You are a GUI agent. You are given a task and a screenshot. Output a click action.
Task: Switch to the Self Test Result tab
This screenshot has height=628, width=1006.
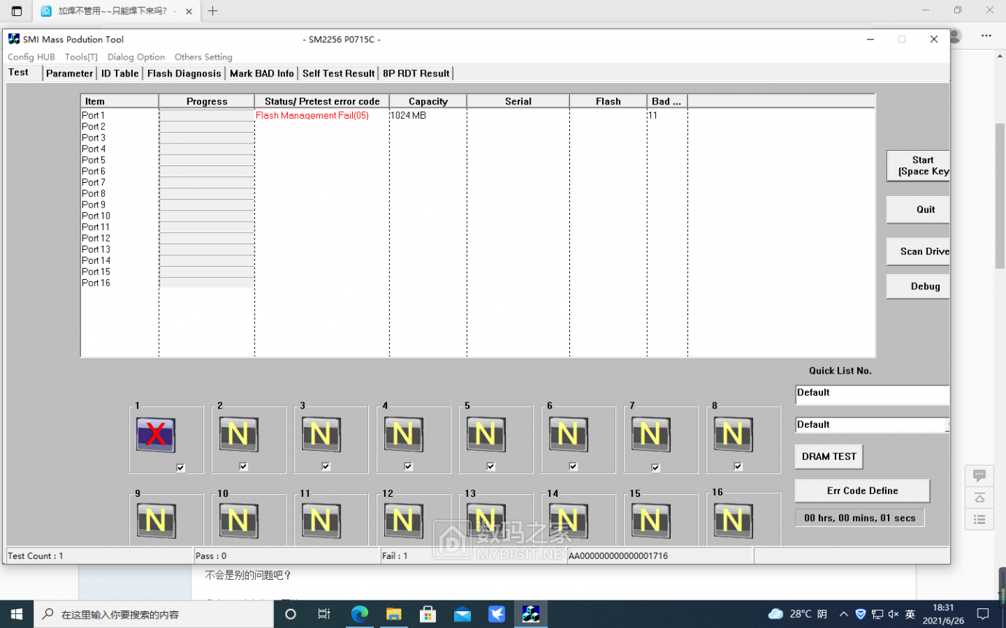click(x=338, y=74)
